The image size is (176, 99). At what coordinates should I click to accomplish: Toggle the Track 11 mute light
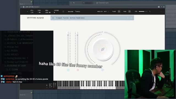point(31,93)
